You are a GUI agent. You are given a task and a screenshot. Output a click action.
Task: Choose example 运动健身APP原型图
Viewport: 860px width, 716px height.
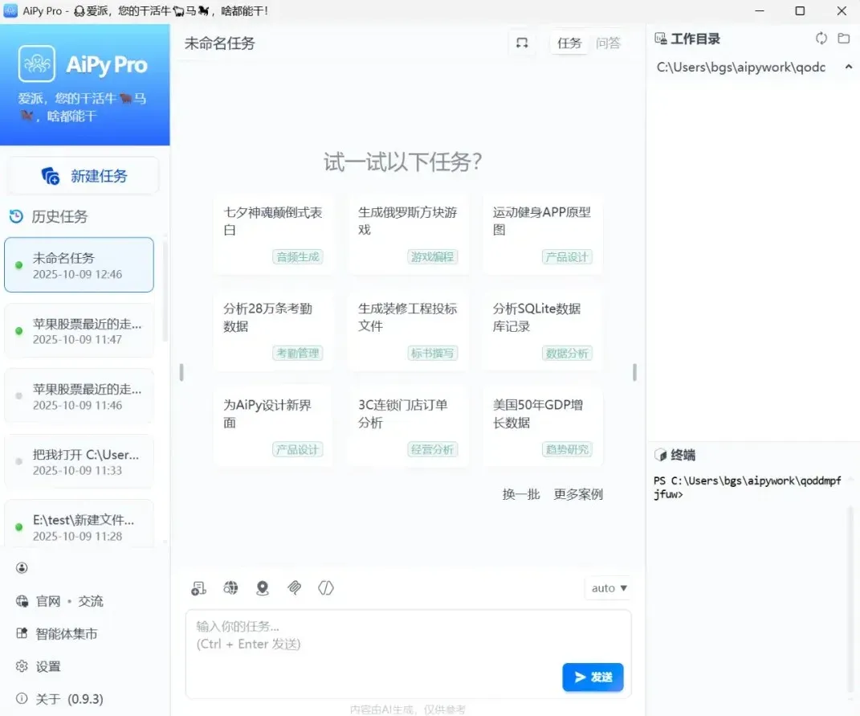click(543, 234)
